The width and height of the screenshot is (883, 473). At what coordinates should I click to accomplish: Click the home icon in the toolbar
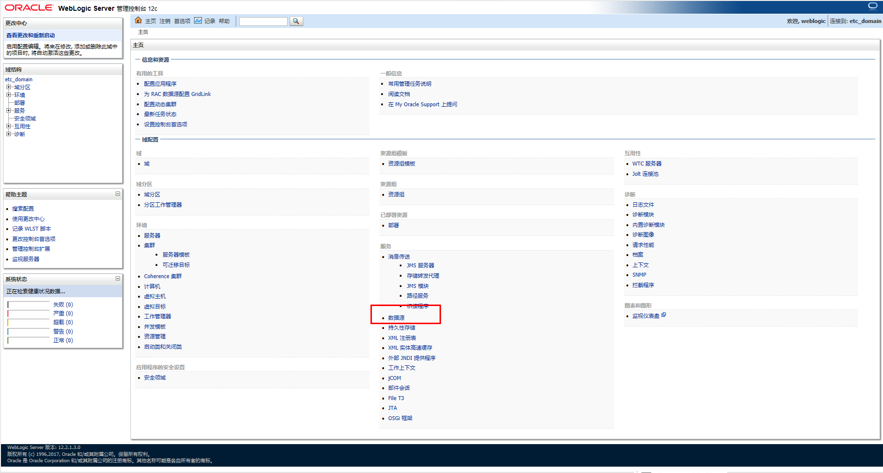[138, 21]
